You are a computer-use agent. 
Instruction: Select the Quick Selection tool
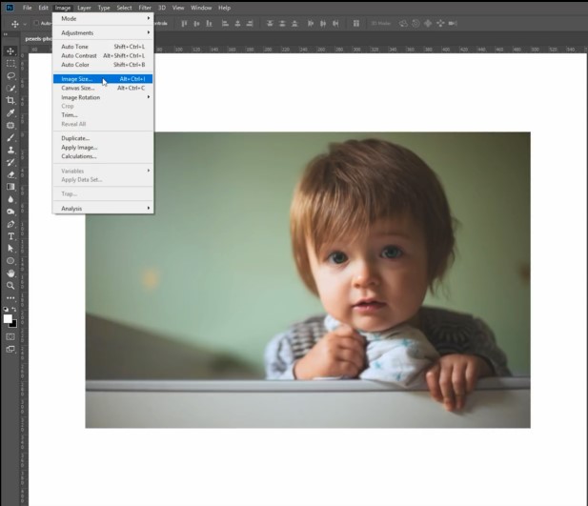pos(10,89)
